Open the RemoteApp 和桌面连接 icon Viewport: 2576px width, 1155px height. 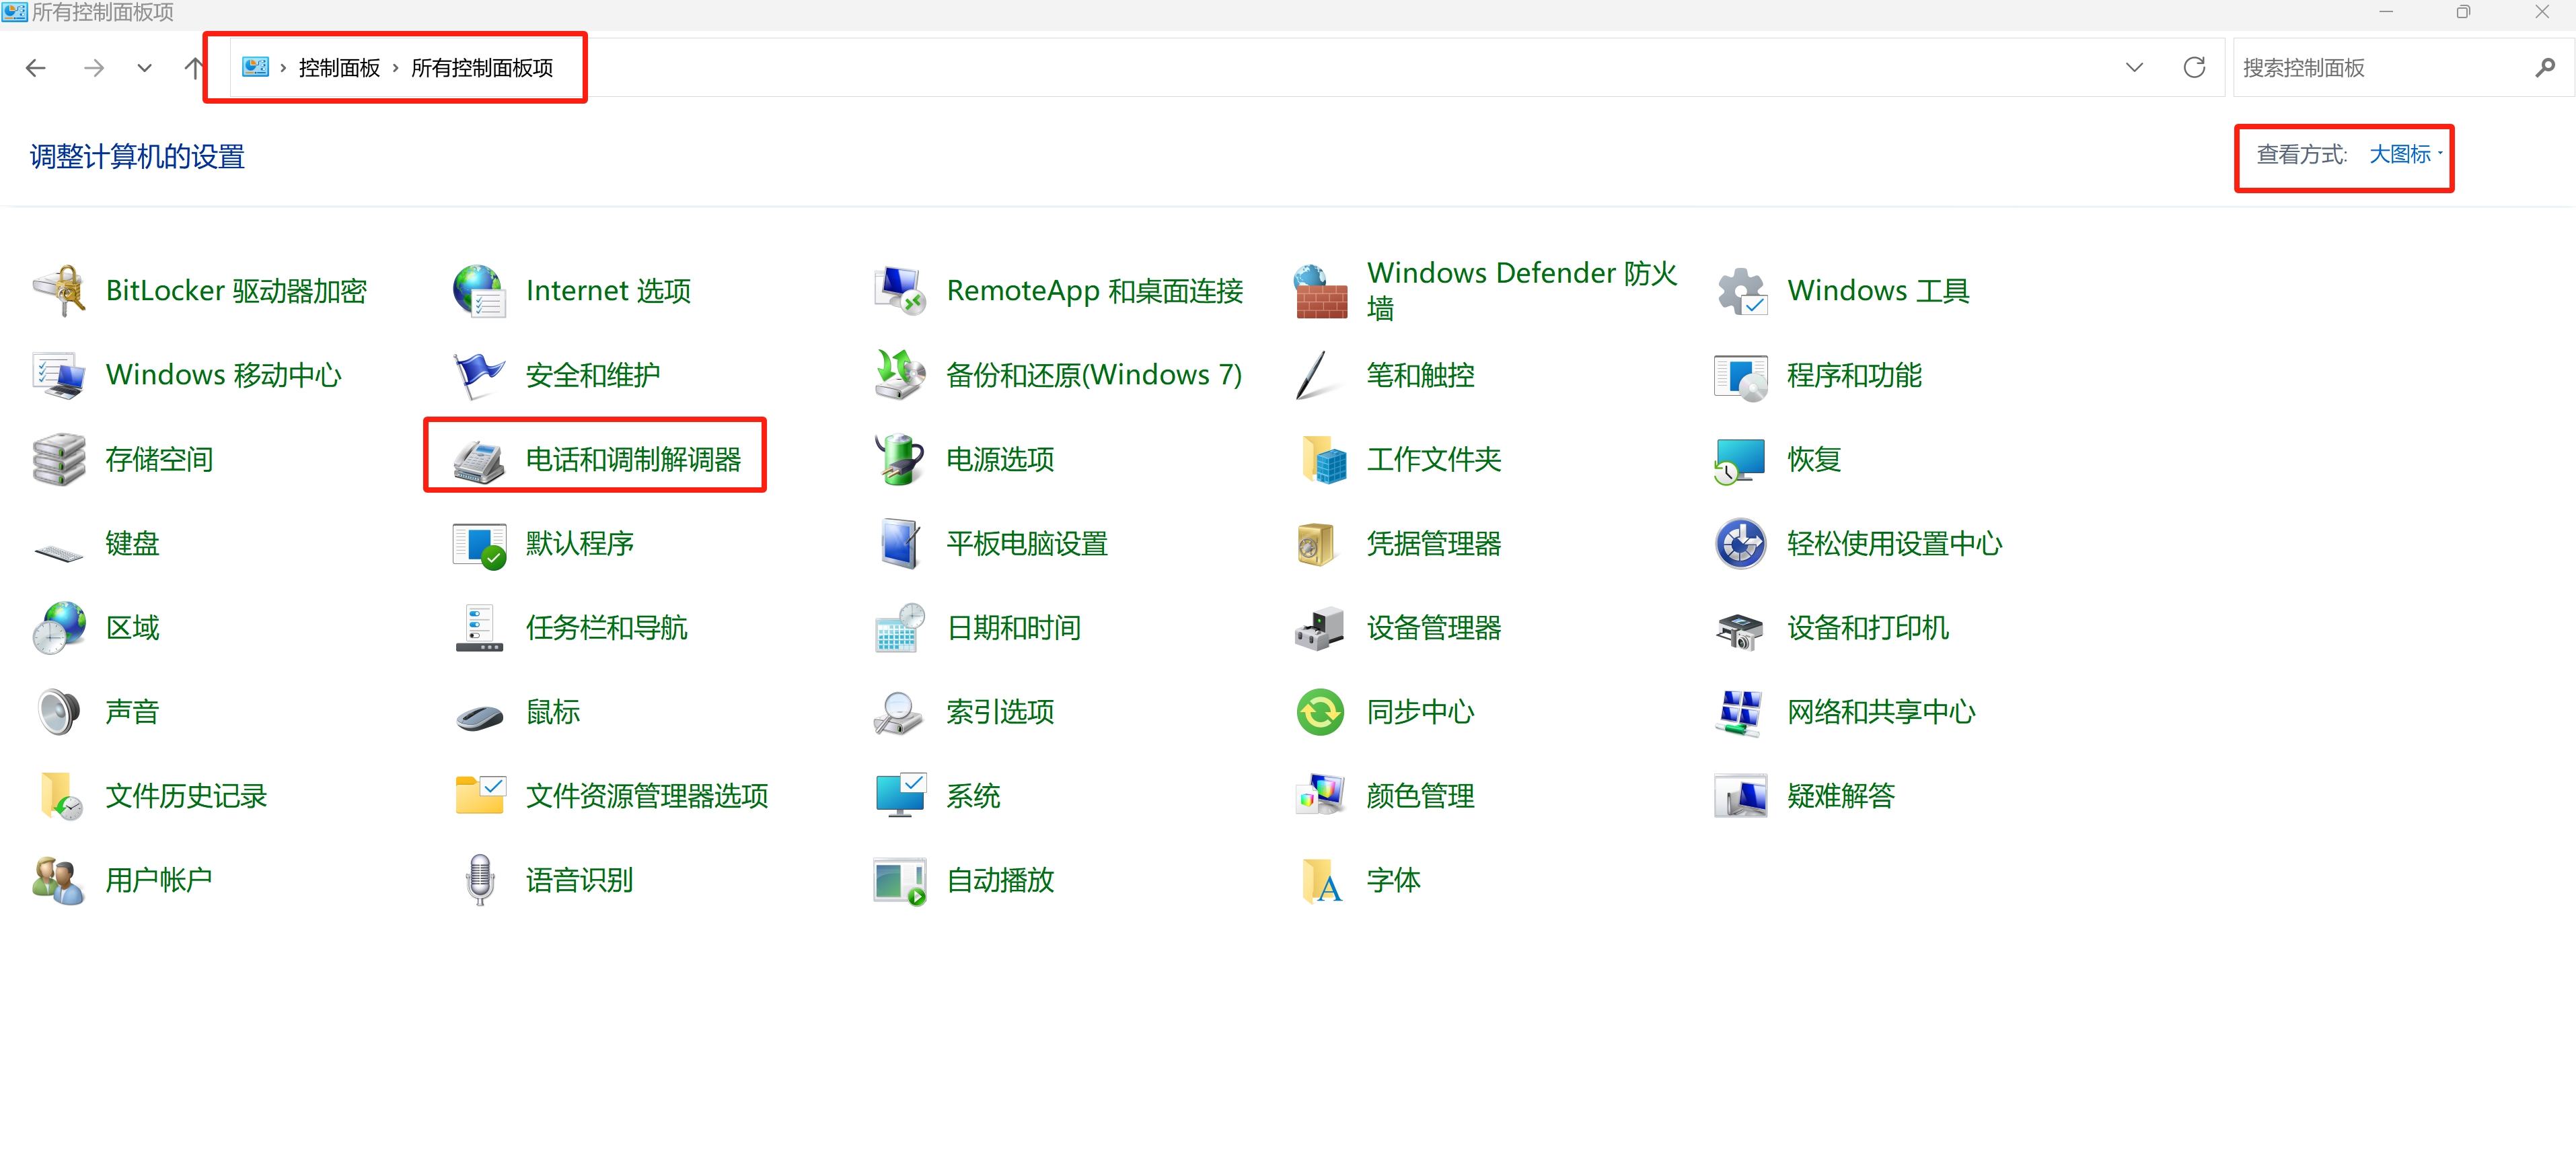(x=900, y=290)
